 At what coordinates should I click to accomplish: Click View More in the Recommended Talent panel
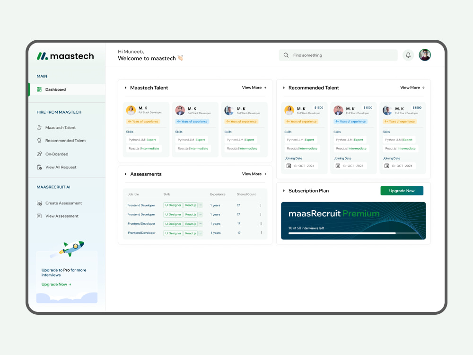pos(412,88)
